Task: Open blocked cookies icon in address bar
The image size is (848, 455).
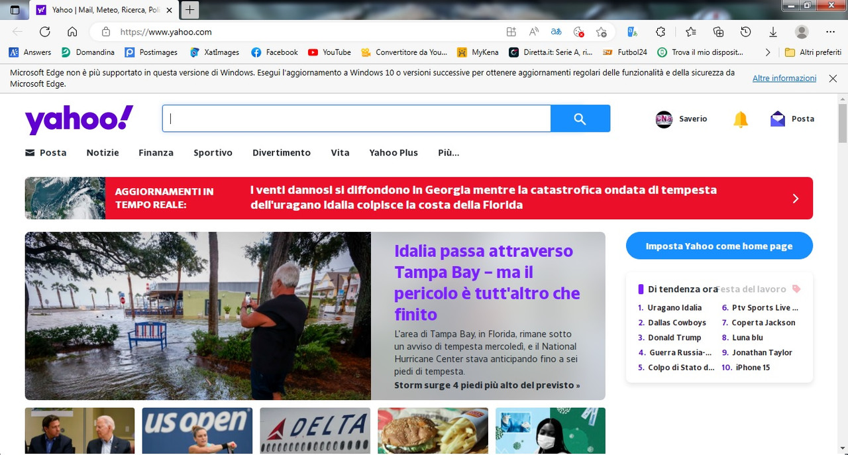Action: (578, 32)
